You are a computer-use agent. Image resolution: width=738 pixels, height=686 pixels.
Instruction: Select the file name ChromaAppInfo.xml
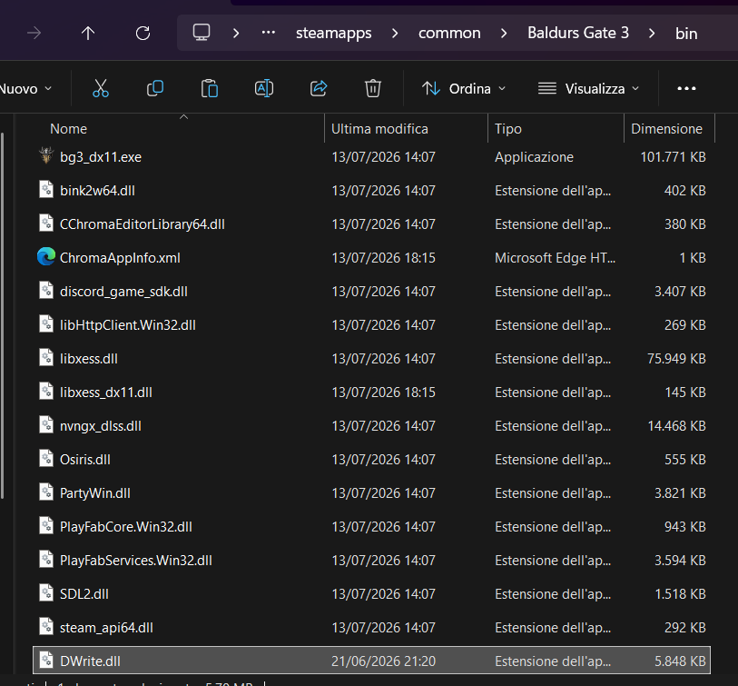(120, 258)
